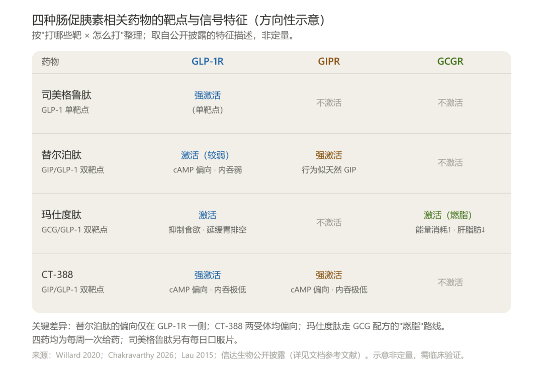Click the text (单靶点) under 强激活
This screenshot has height=369, width=543.
pyautogui.click(x=208, y=110)
